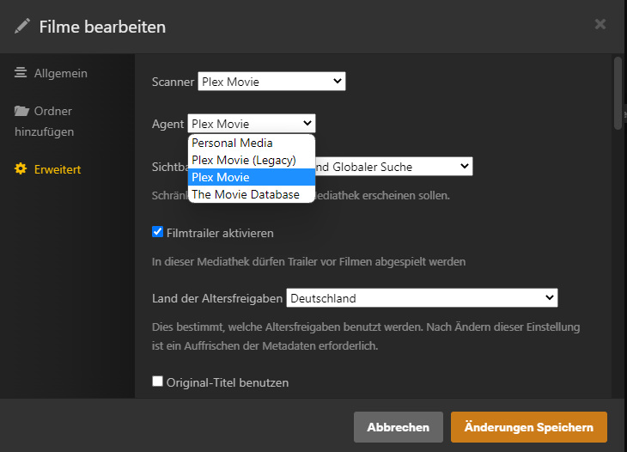
Task: Click the Ordner hinzufügen folder icon
Action: pyautogui.click(x=21, y=111)
